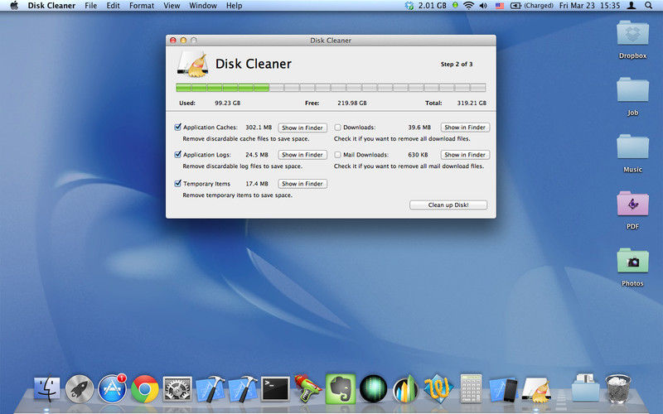Show Mail Downloads in Finder
The width and height of the screenshot is (663, 414).
click(x=465, y=155)
